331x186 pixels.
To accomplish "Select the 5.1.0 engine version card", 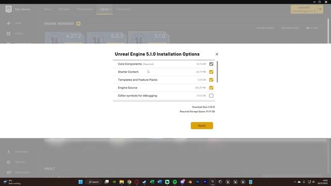I will point(149,38).
